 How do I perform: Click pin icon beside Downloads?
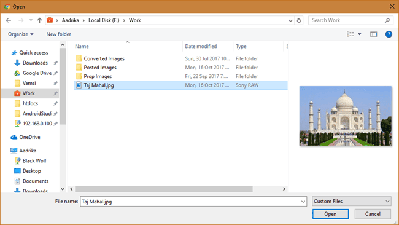[x=55, y=63]
